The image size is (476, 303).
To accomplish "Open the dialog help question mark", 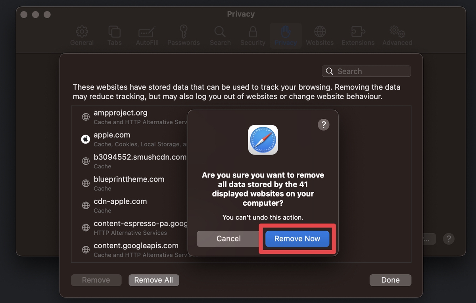I will pos(324,124).
